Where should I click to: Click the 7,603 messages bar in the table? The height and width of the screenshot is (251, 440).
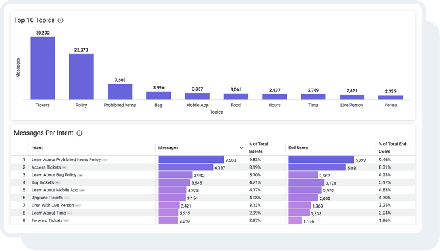tap(191, 160)
